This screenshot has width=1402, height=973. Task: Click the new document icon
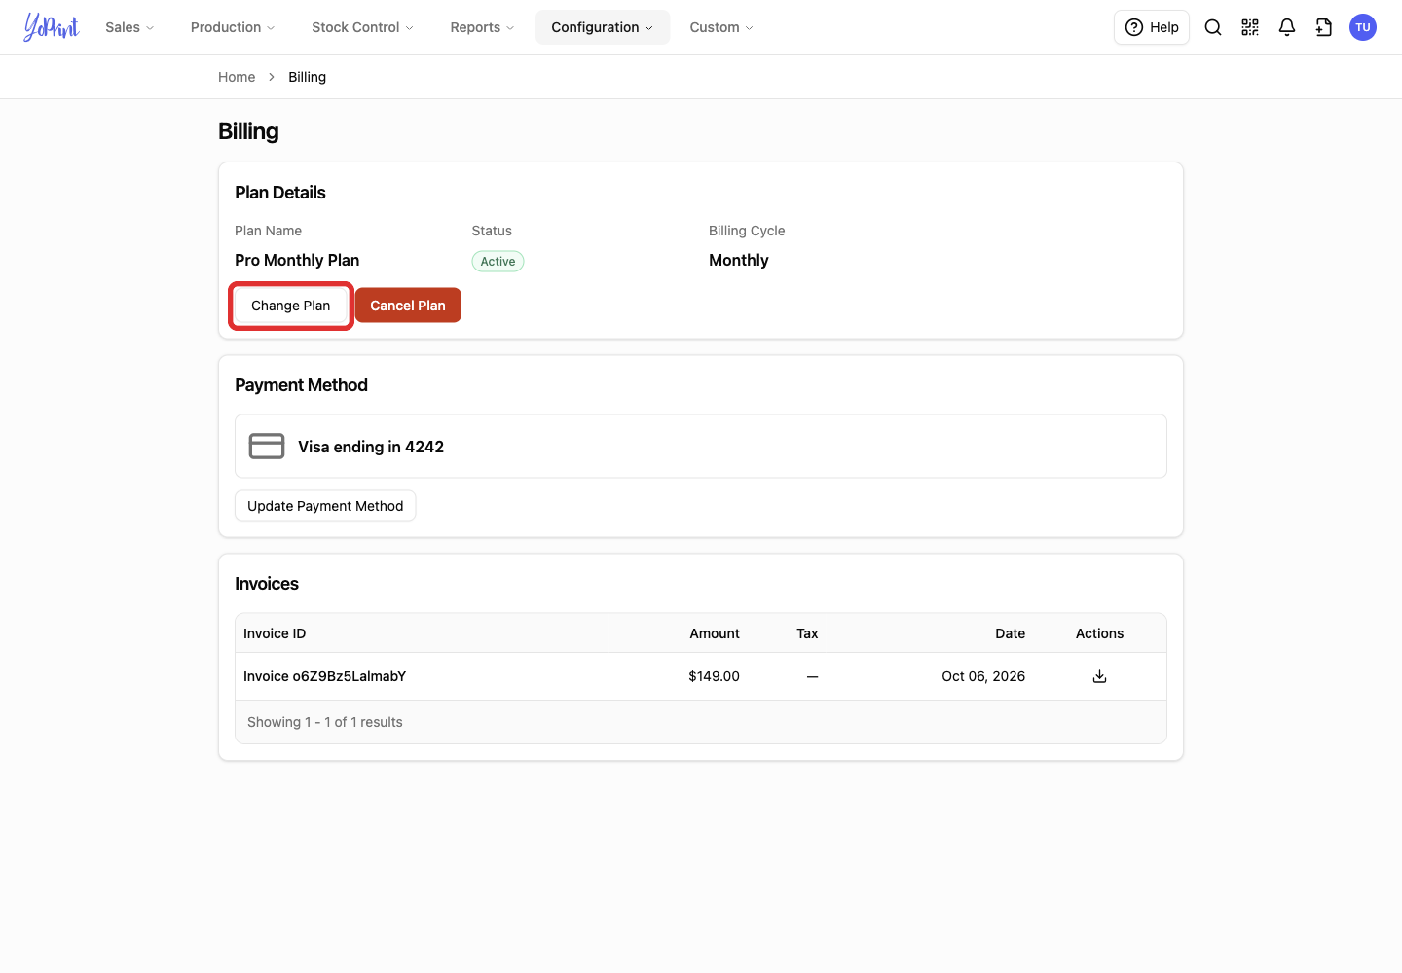1324,27
